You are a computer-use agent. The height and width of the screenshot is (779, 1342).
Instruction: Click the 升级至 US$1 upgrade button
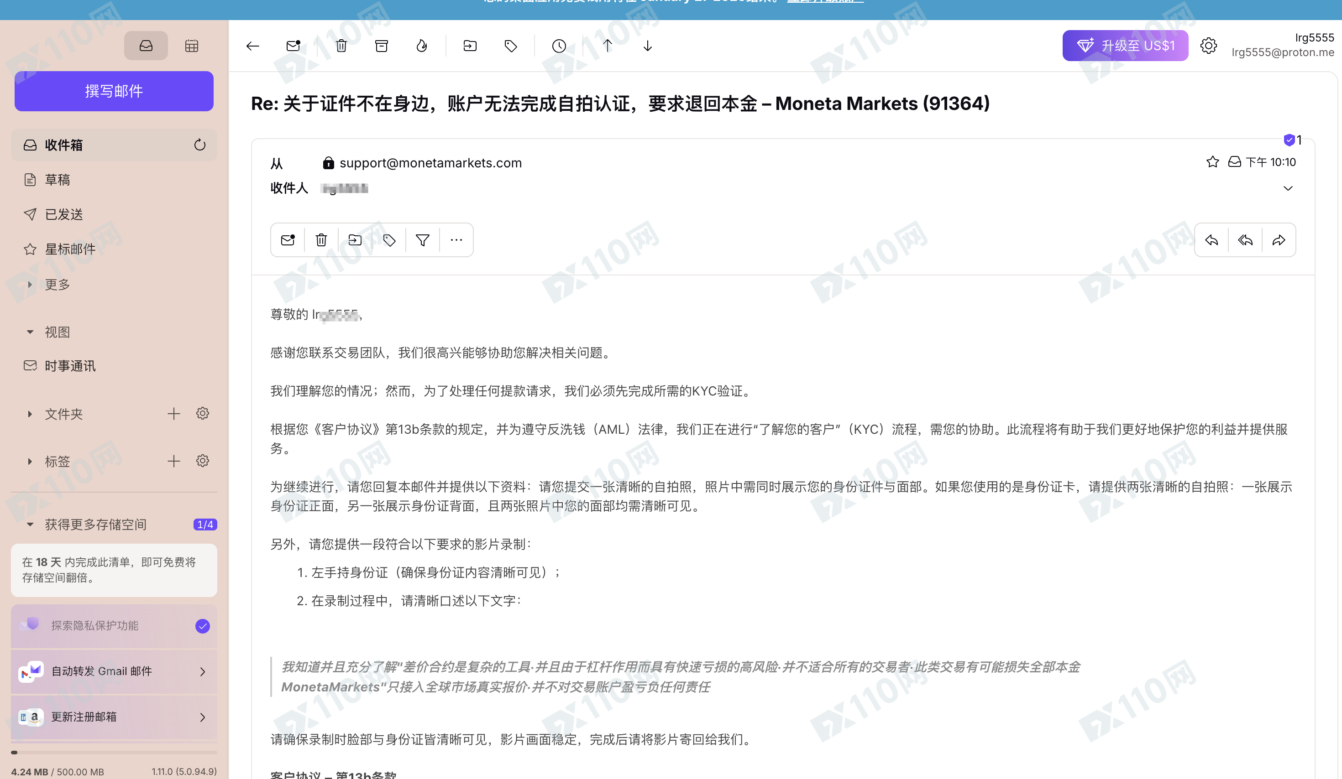1125,46
